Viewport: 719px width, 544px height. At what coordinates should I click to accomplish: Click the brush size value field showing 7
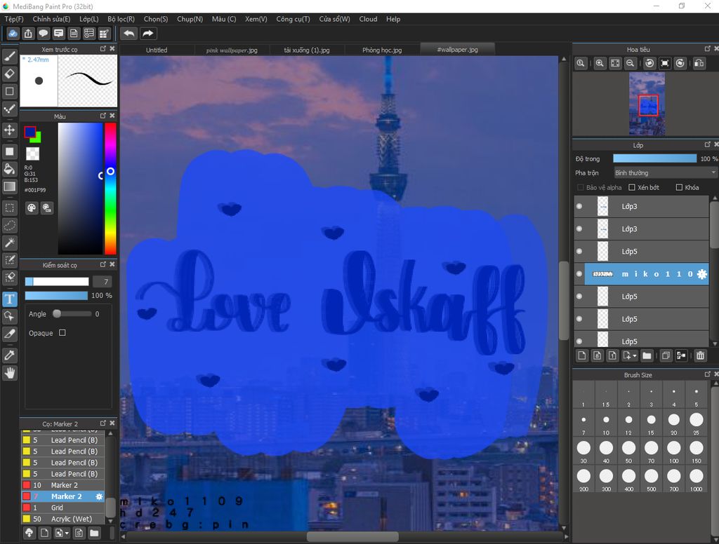pos(103,282)
